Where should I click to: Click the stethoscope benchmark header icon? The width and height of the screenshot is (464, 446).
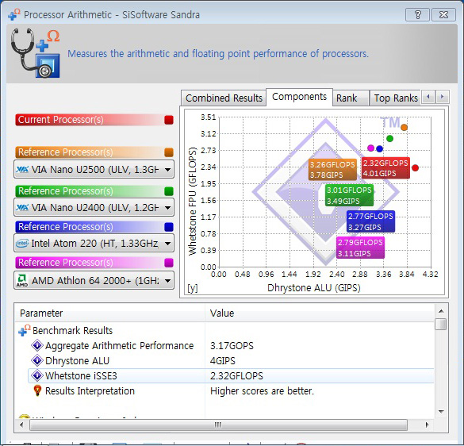pyautogui.click(x=36, y=53)
